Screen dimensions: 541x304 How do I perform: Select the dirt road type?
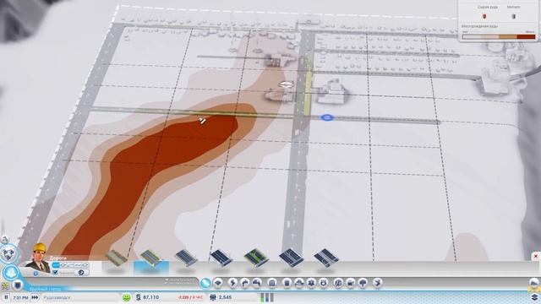pyautogui.click(x=117, y=258)
